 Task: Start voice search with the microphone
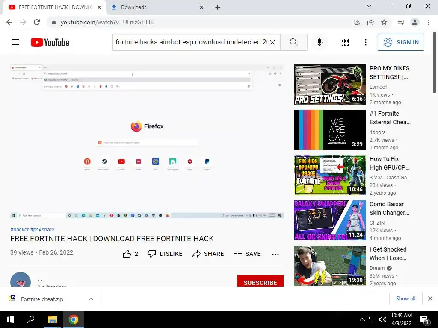click(x=320, y=42)
